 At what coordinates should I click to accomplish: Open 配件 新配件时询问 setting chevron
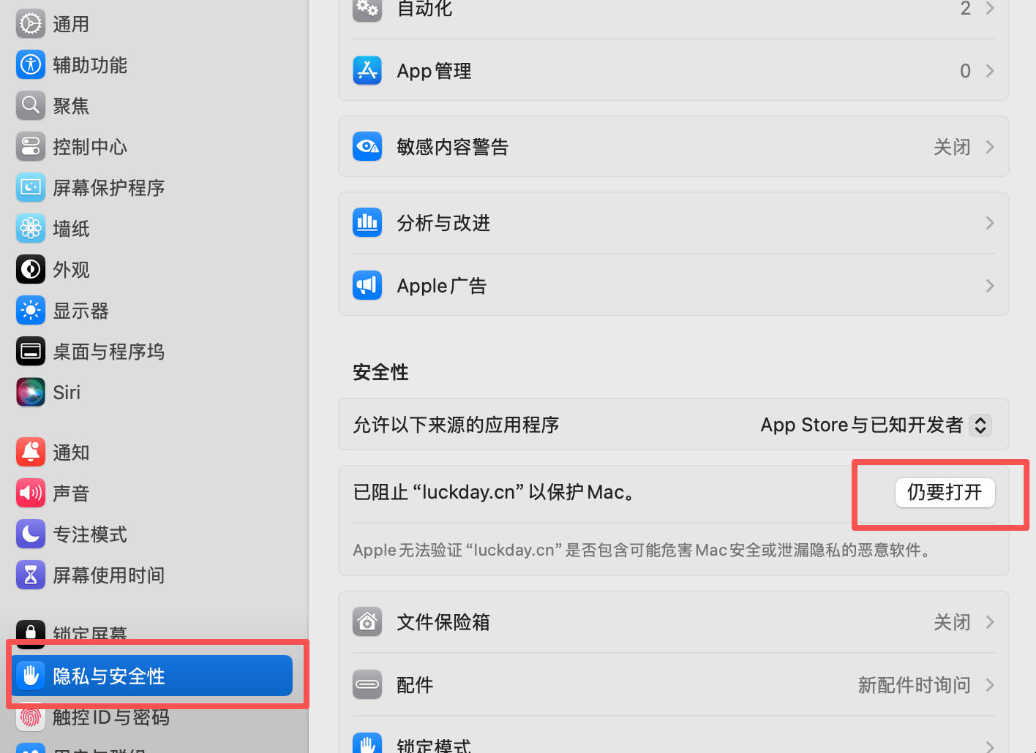[x=989, y=685]
